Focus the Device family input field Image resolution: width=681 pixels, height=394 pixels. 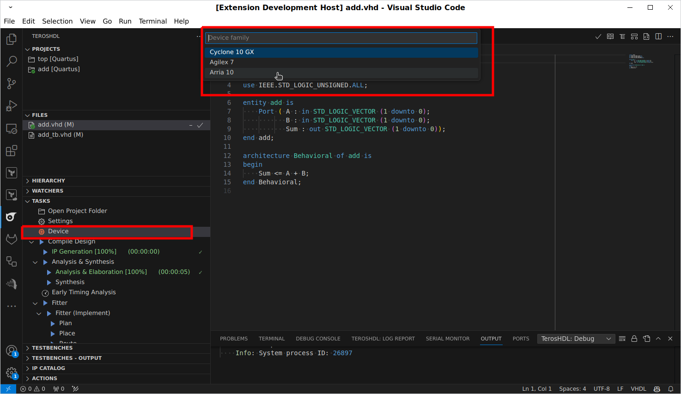341,38
